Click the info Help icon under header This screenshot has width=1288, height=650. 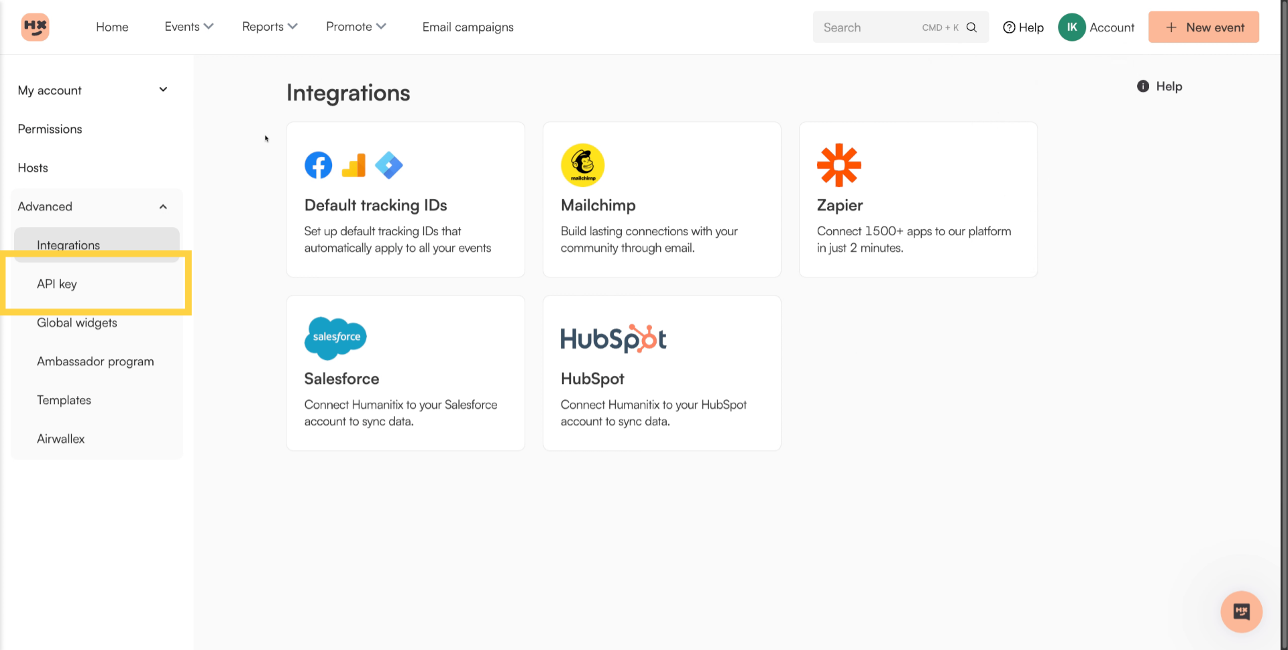click(1143, 86)
